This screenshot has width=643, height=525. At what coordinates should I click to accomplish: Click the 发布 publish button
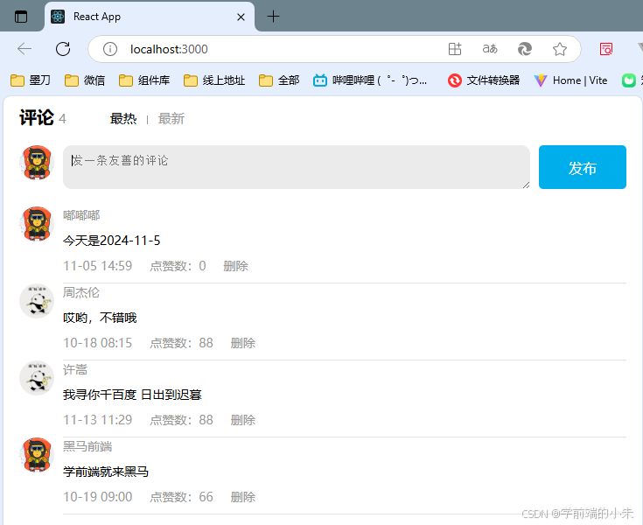point(583,167)
